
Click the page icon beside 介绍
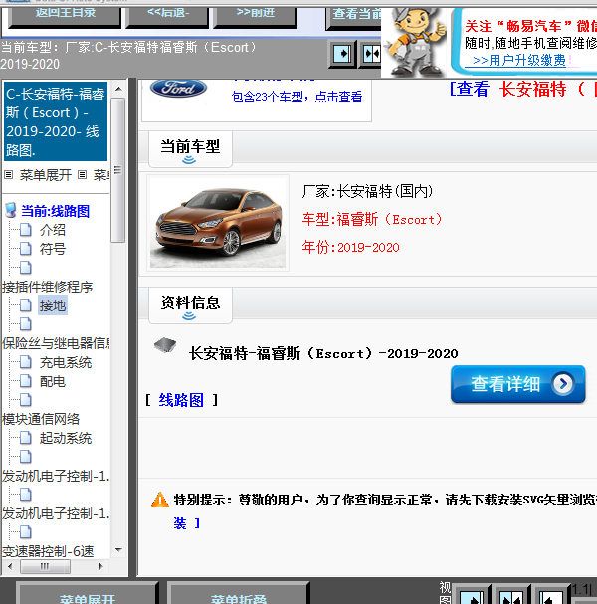tap(26, 230)
